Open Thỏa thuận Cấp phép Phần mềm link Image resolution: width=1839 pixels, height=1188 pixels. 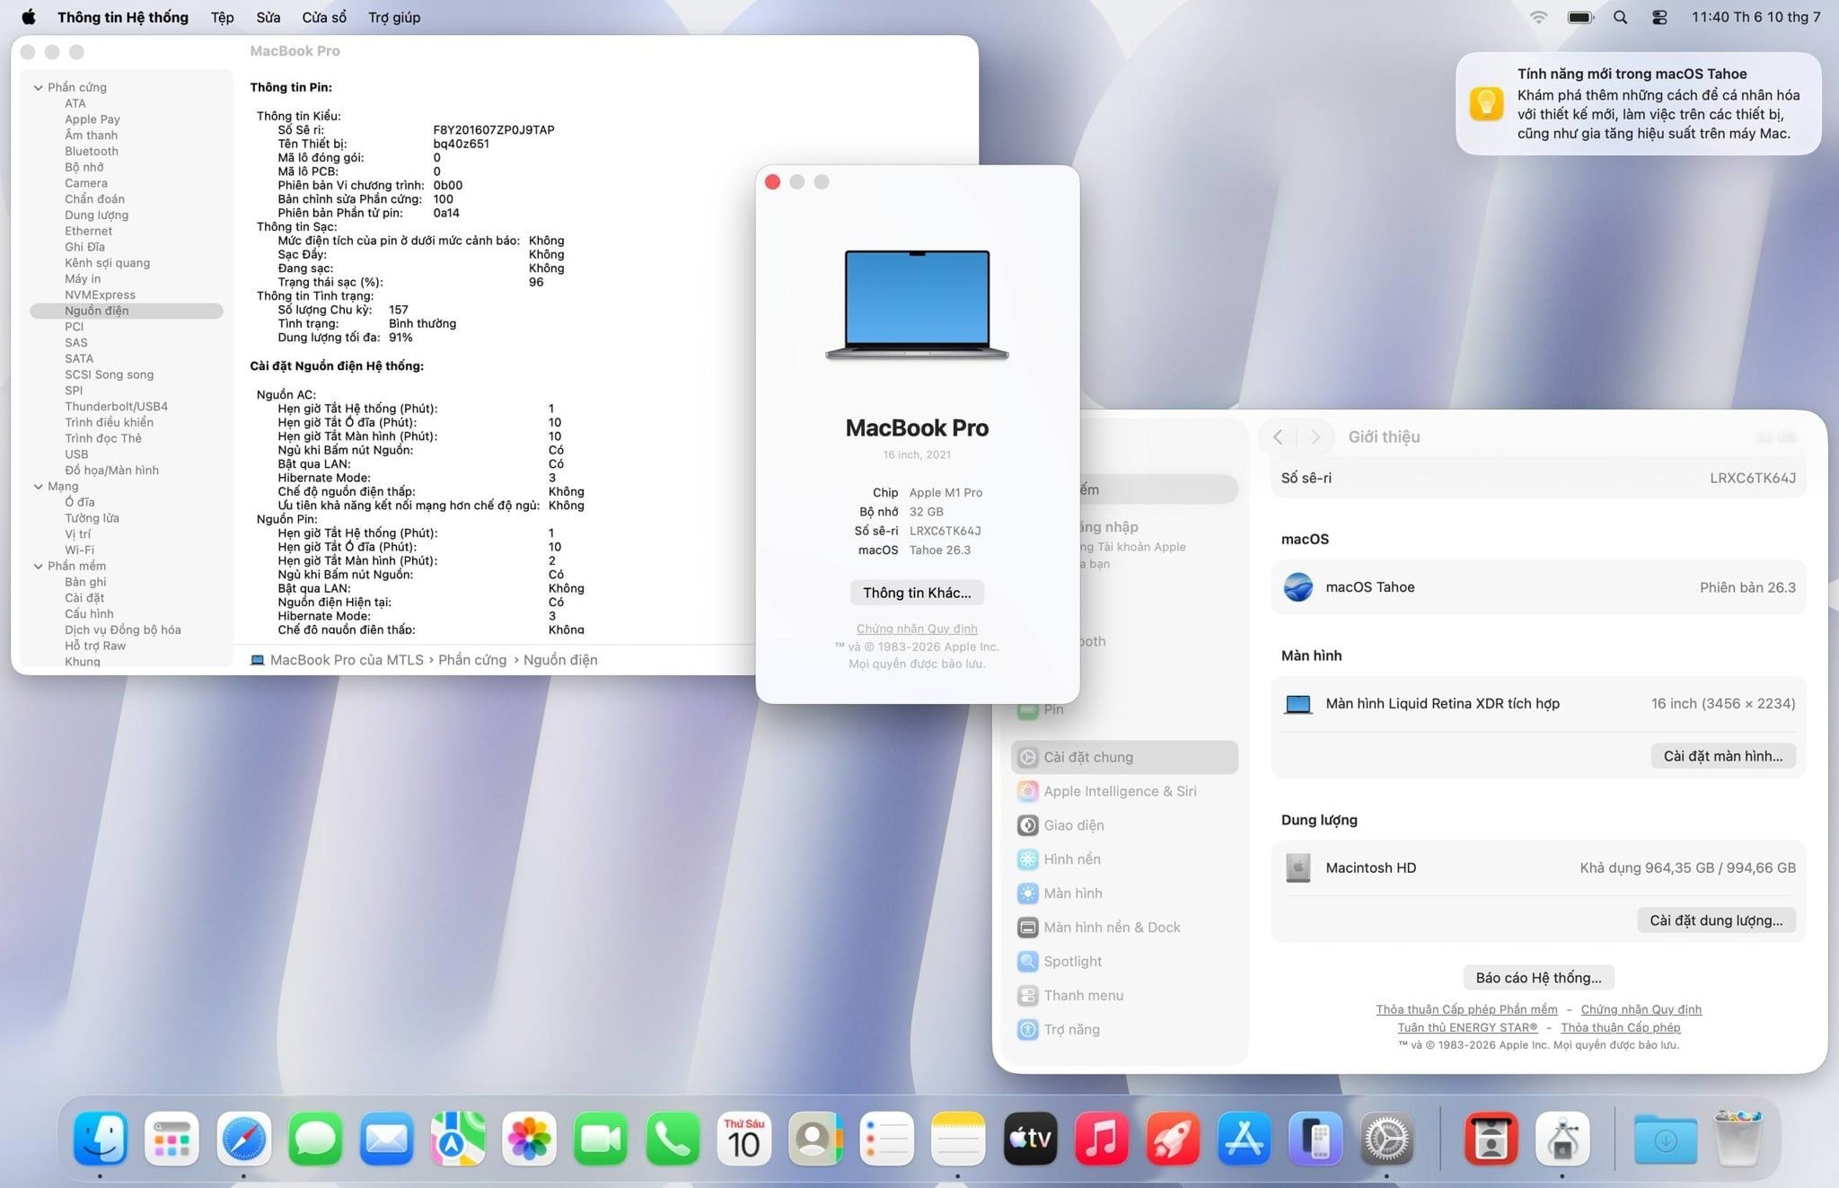pos(1466,1009)
